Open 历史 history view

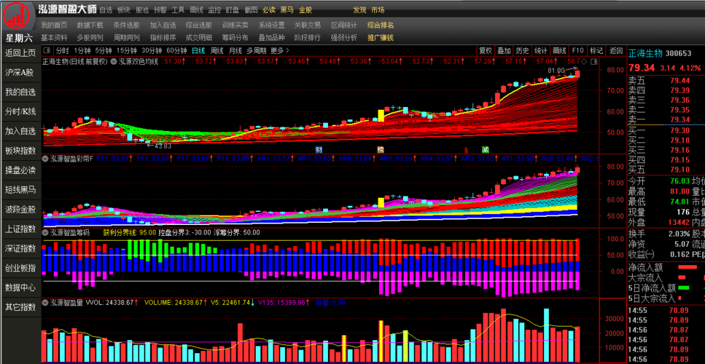(x=522, y=50)
